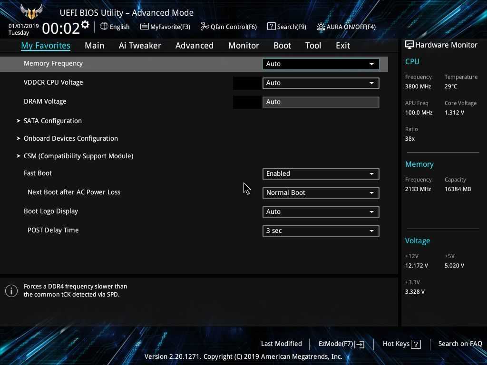
Task: Open the Fast Boot Enabled dropdown
Action: click(x=321, y=173)
